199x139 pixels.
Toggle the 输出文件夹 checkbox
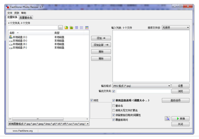(114, 91)
